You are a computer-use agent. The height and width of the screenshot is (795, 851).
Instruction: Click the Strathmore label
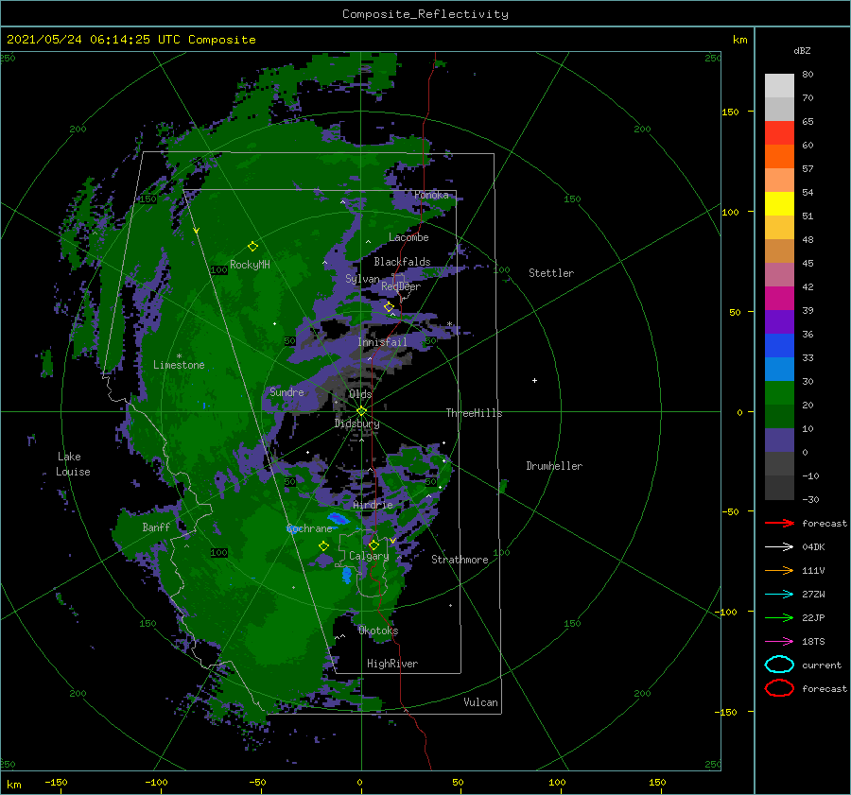460,560
